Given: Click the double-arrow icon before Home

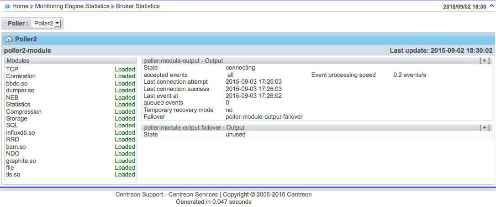Looking at the screenshot, I should point(7,6).
